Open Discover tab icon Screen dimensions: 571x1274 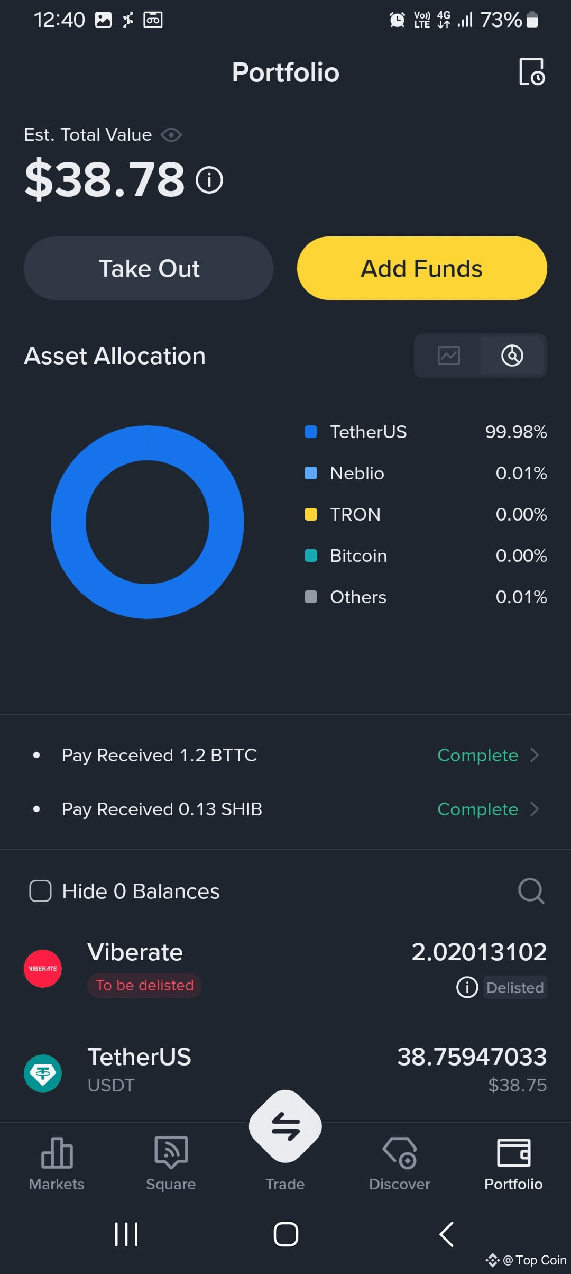[400, 1152]
